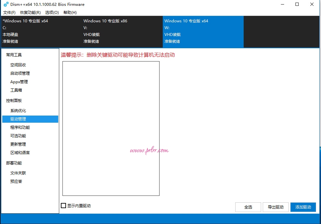The height and width of the screenshot is (224, 321).
Task: Open the 工具箱 toolbox
Action: (x=16, y=90)
